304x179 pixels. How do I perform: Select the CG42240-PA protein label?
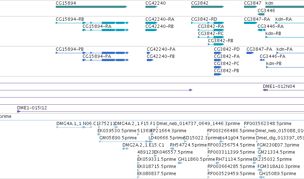click(x=161, y=49)
